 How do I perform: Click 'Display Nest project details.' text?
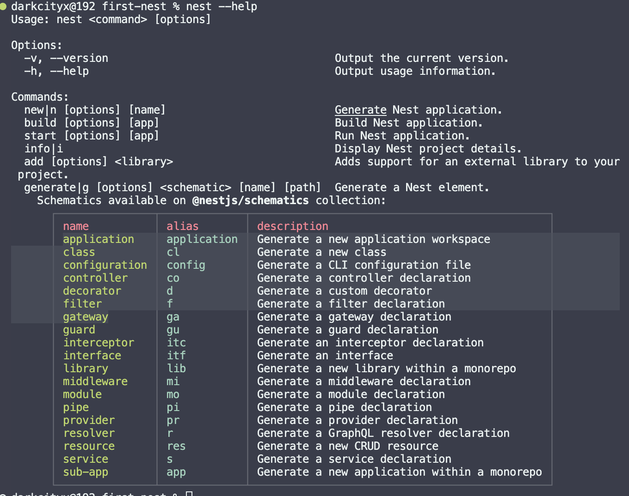click(x=428, y=149)
